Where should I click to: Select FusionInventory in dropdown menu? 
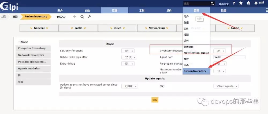(196, 71)
